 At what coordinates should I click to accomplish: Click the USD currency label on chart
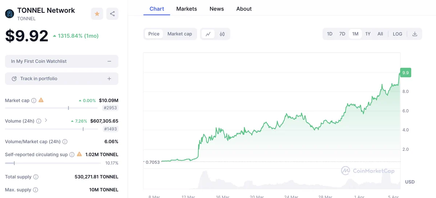click(410, 182)
